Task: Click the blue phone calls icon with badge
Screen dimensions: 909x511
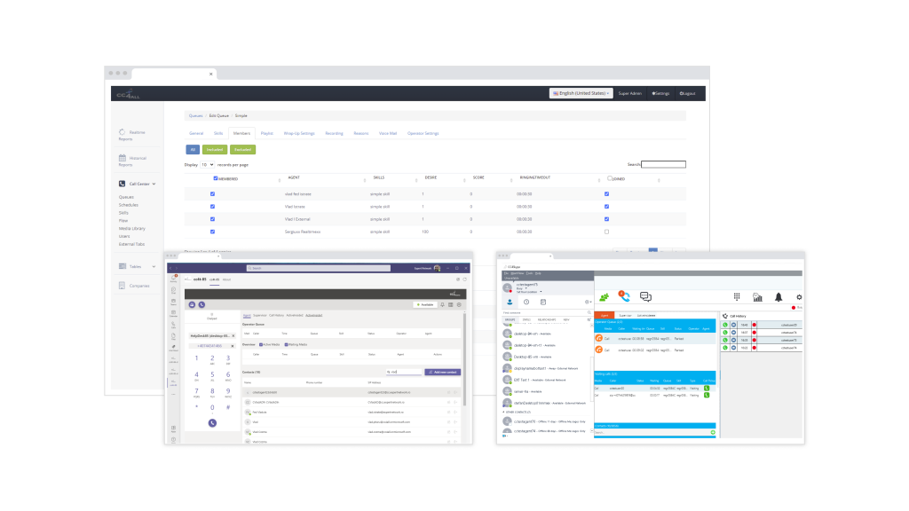Action: (x=624, y=296)
